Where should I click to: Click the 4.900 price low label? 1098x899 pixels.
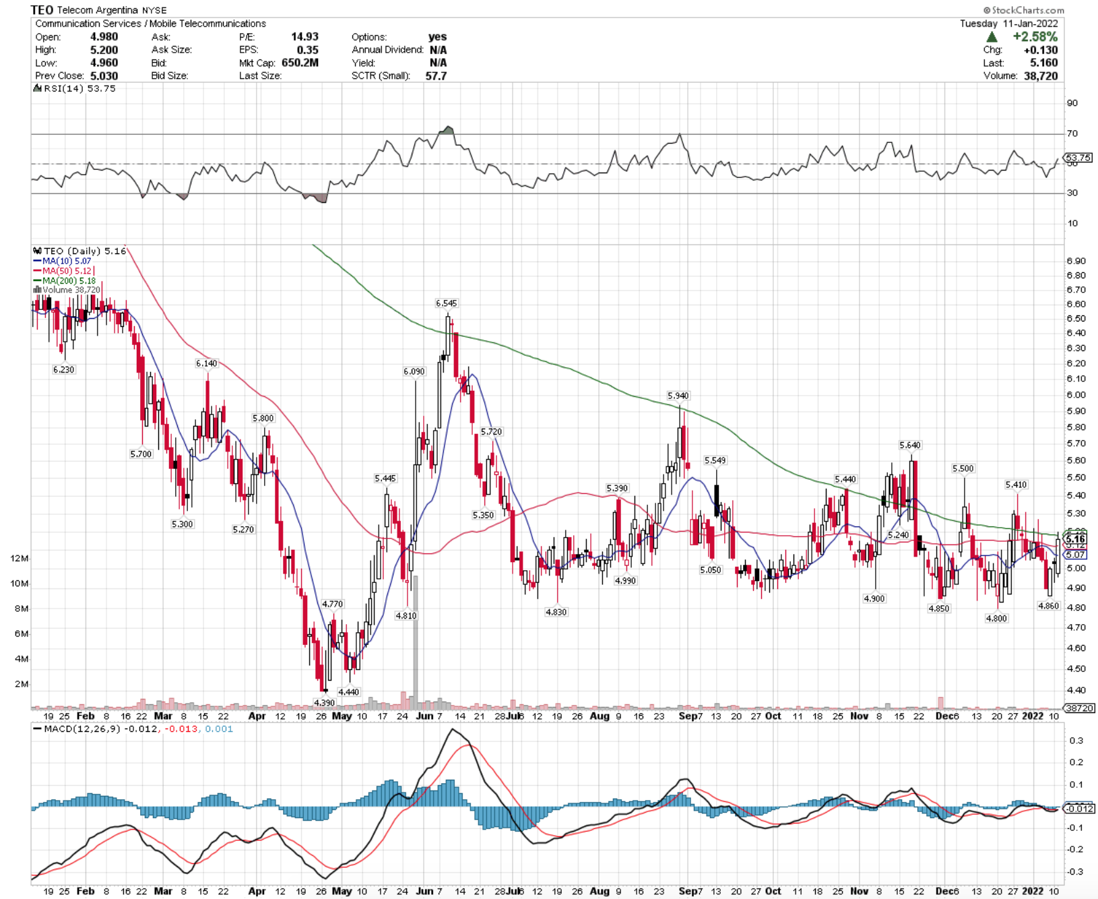(x=874, y=598)
